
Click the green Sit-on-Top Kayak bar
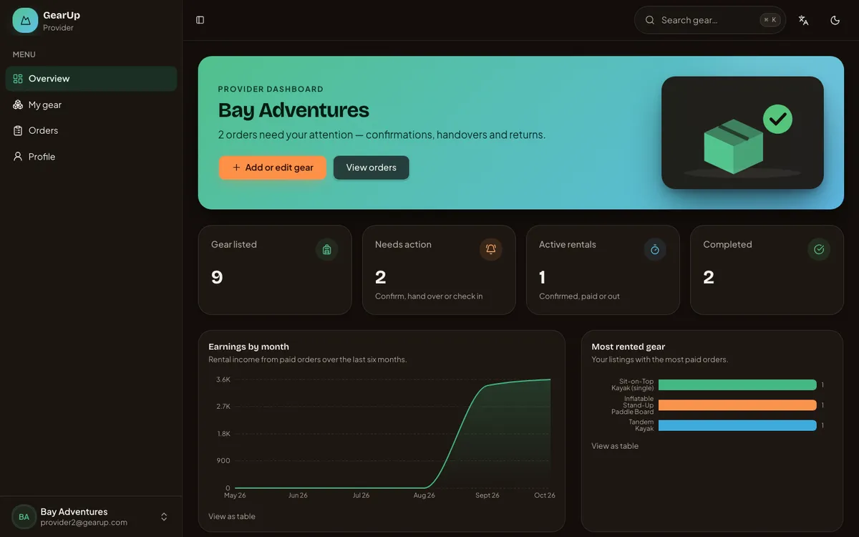click(x=737, y=385)
